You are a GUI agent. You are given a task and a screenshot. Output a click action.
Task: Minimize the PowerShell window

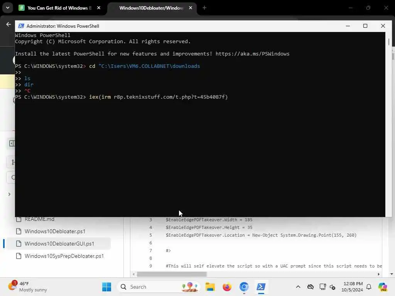coord(348,26)
